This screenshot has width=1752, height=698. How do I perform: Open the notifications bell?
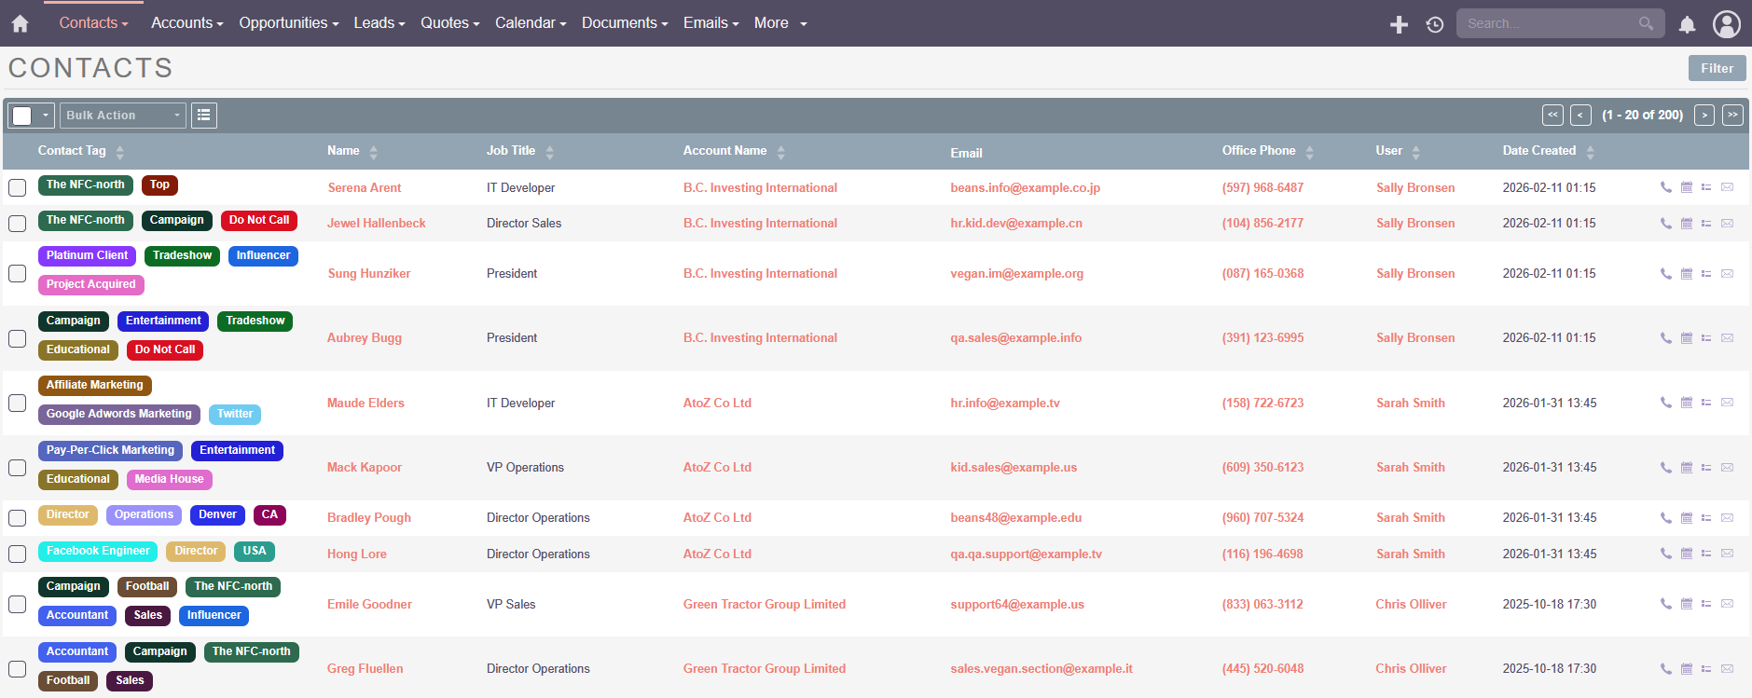tap(1687, 25)
